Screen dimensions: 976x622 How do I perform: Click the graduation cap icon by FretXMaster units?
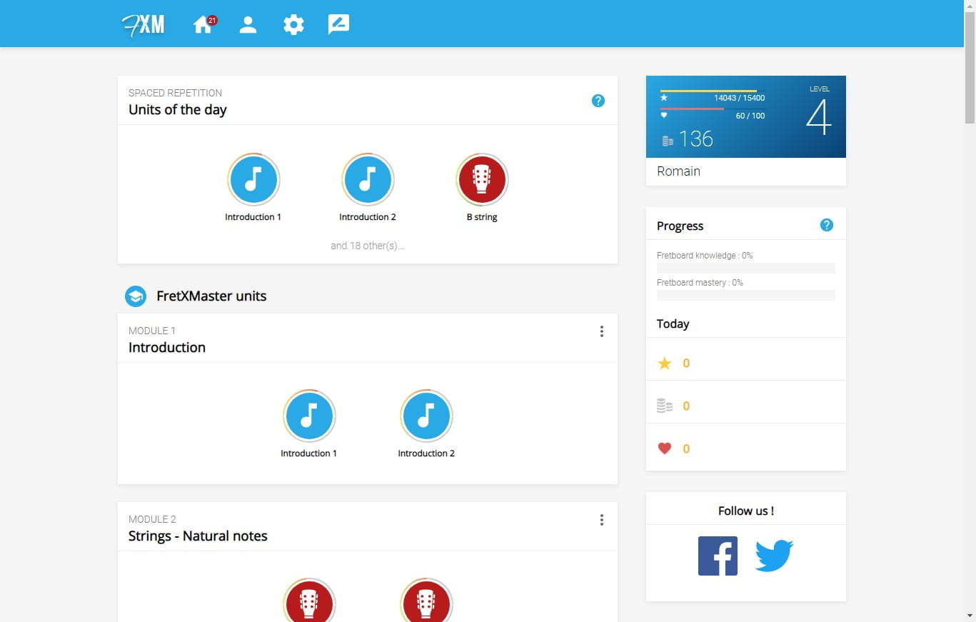click(x=136, y=296)
